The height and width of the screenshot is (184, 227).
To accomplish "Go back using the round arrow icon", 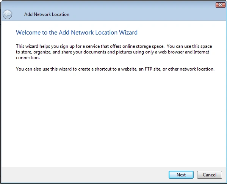I will click(7, 14).
